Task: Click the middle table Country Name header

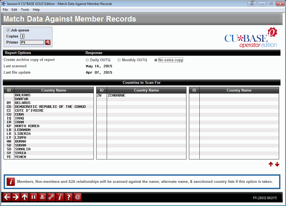Action: pyautogui.click(x=146, y=90)
